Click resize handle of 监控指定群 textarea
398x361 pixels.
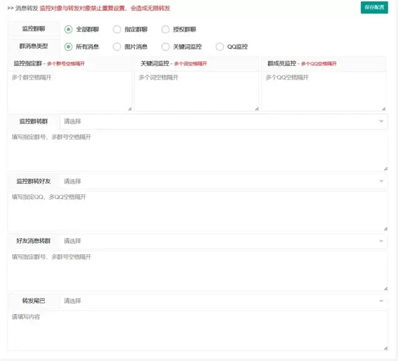[130, 109]
